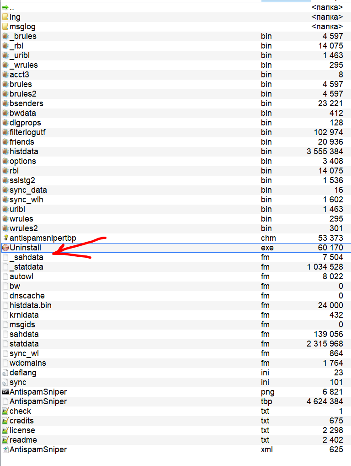351x466 pixels.
Task: Select the AntispamSniper tbp plugin file
Action: [x=38, y=401]
